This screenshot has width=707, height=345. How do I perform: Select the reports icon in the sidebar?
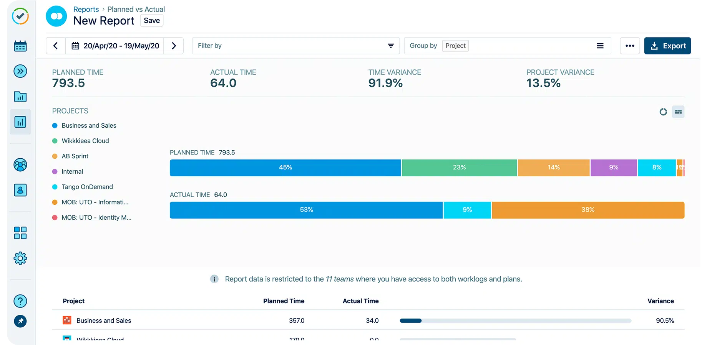20,122
